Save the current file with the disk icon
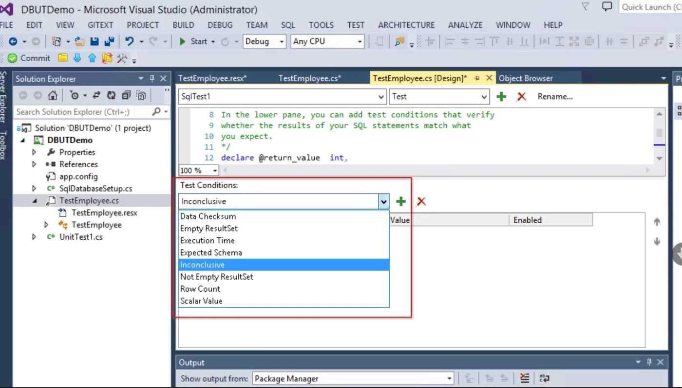The height and width of the screenshot is (388, 682). 95,42
